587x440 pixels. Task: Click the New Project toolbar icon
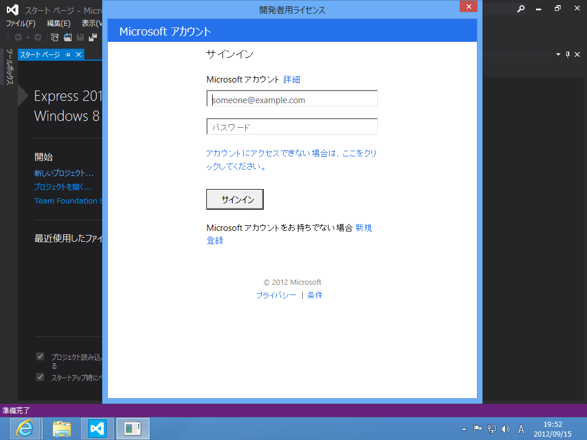point(54,37)
